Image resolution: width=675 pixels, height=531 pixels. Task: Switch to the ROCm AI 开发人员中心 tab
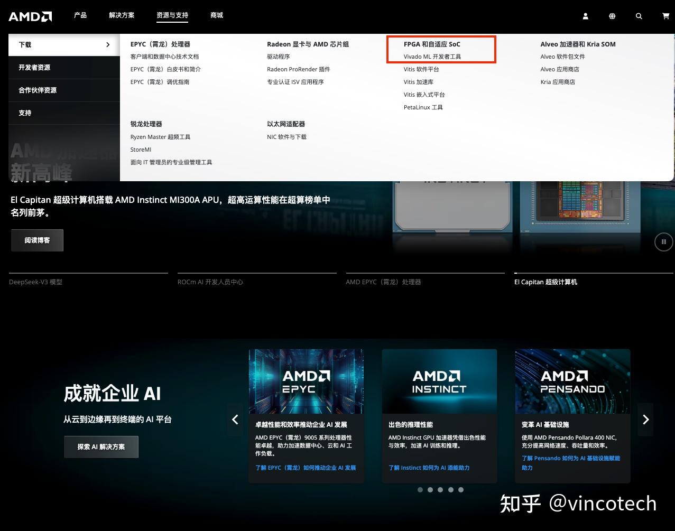(x=210, y=282)
